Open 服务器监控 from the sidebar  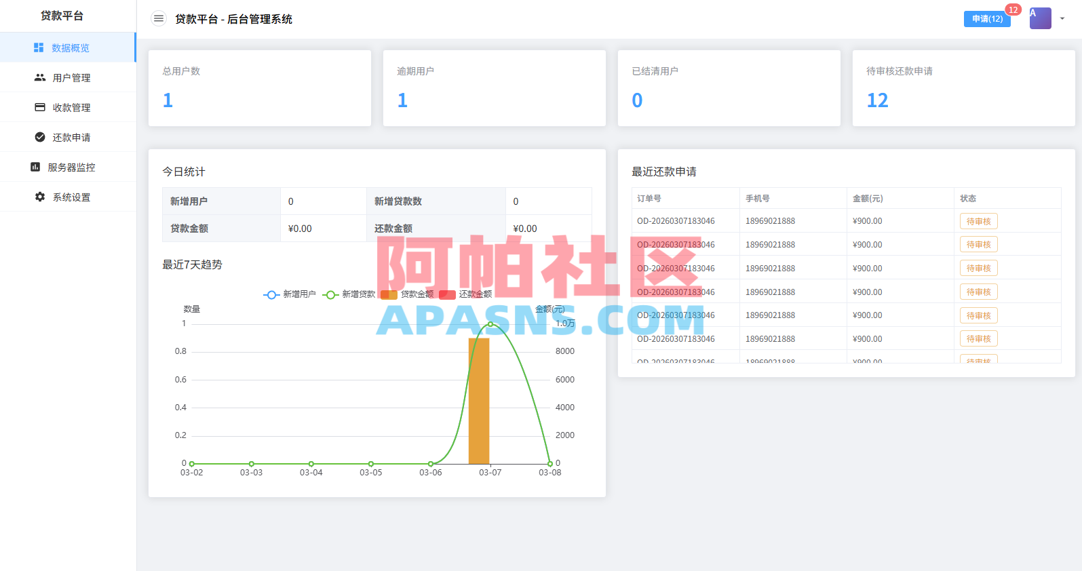[x=68, y=167]
